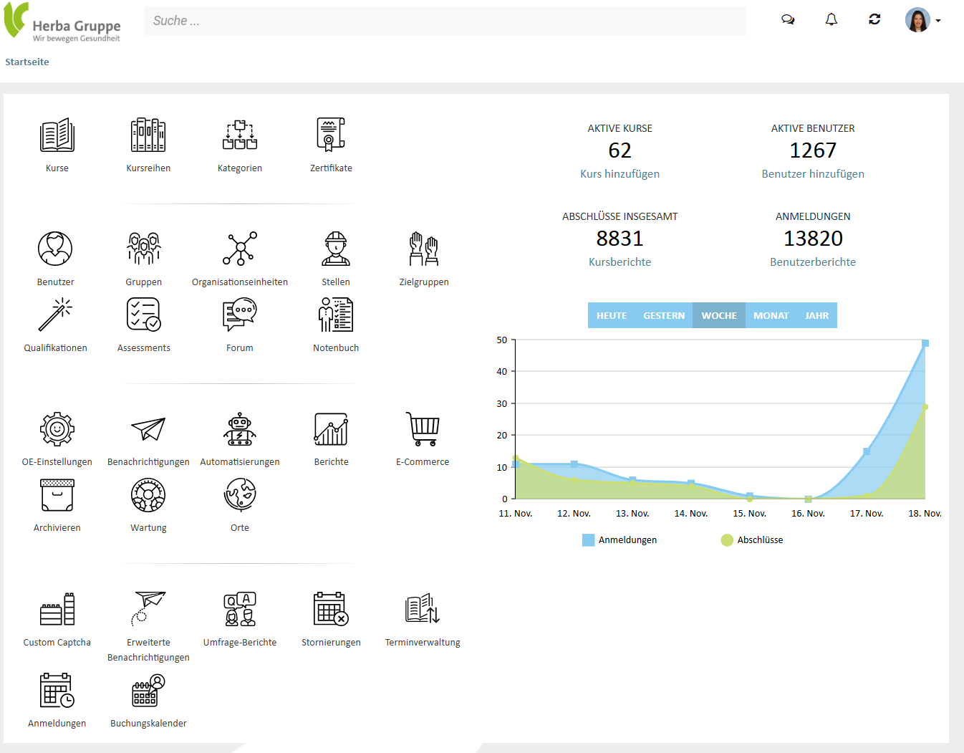Open the Automatisierungen robot icon

tap(239, 429)
